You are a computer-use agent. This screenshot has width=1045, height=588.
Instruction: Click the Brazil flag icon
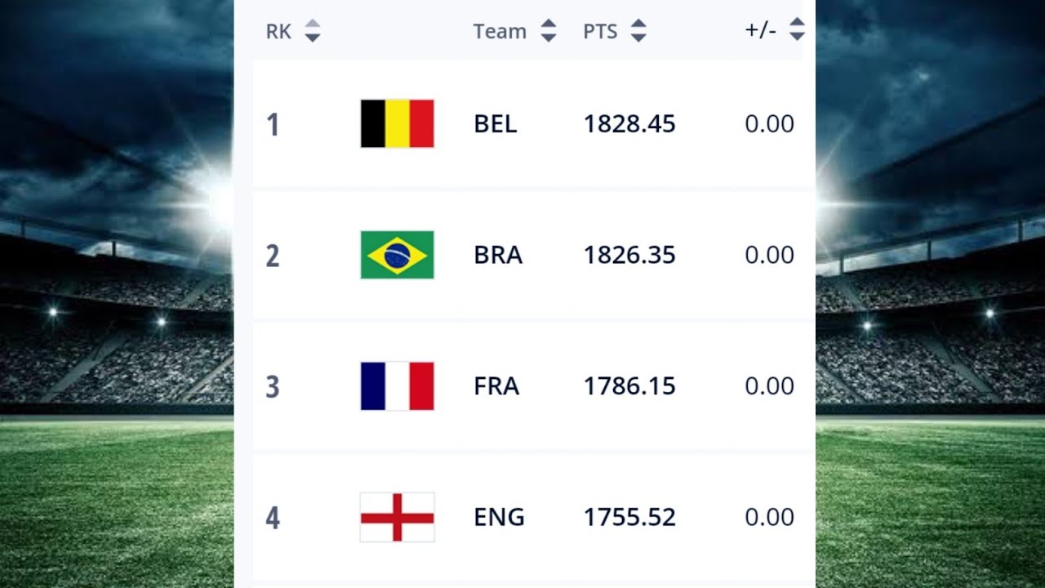click(397, 255)
